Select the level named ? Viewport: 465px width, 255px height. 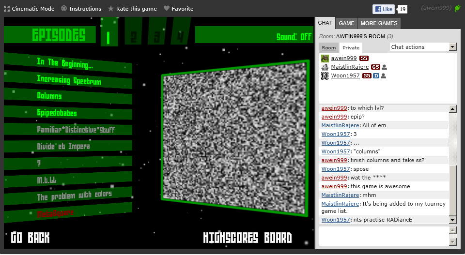[68, 163]
